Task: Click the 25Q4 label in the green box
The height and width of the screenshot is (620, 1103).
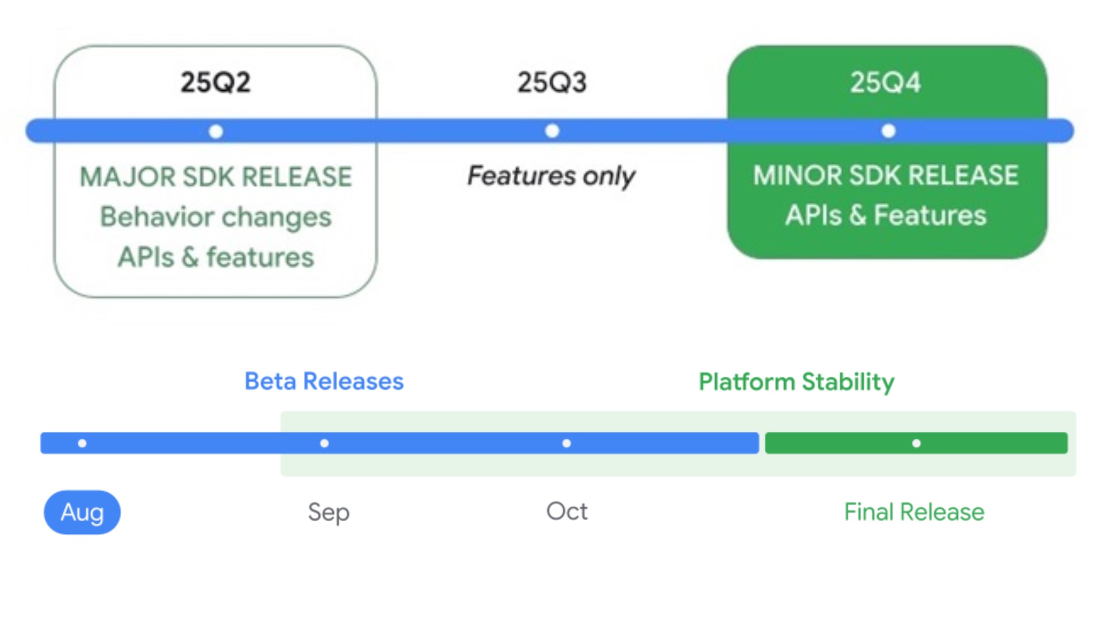Action: [x=885, y=82]
